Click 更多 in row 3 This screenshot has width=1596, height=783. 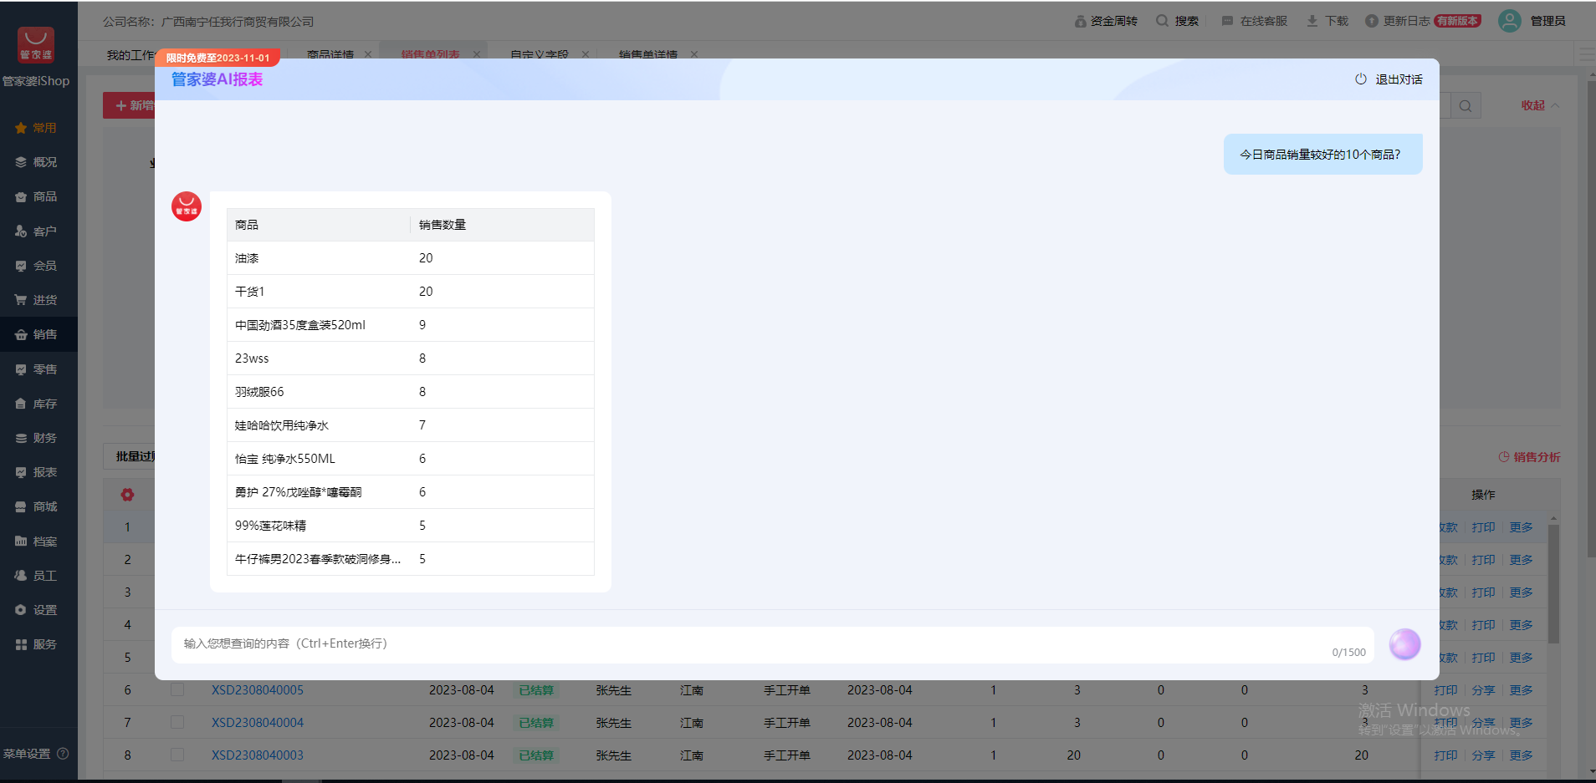[1521, 592]
